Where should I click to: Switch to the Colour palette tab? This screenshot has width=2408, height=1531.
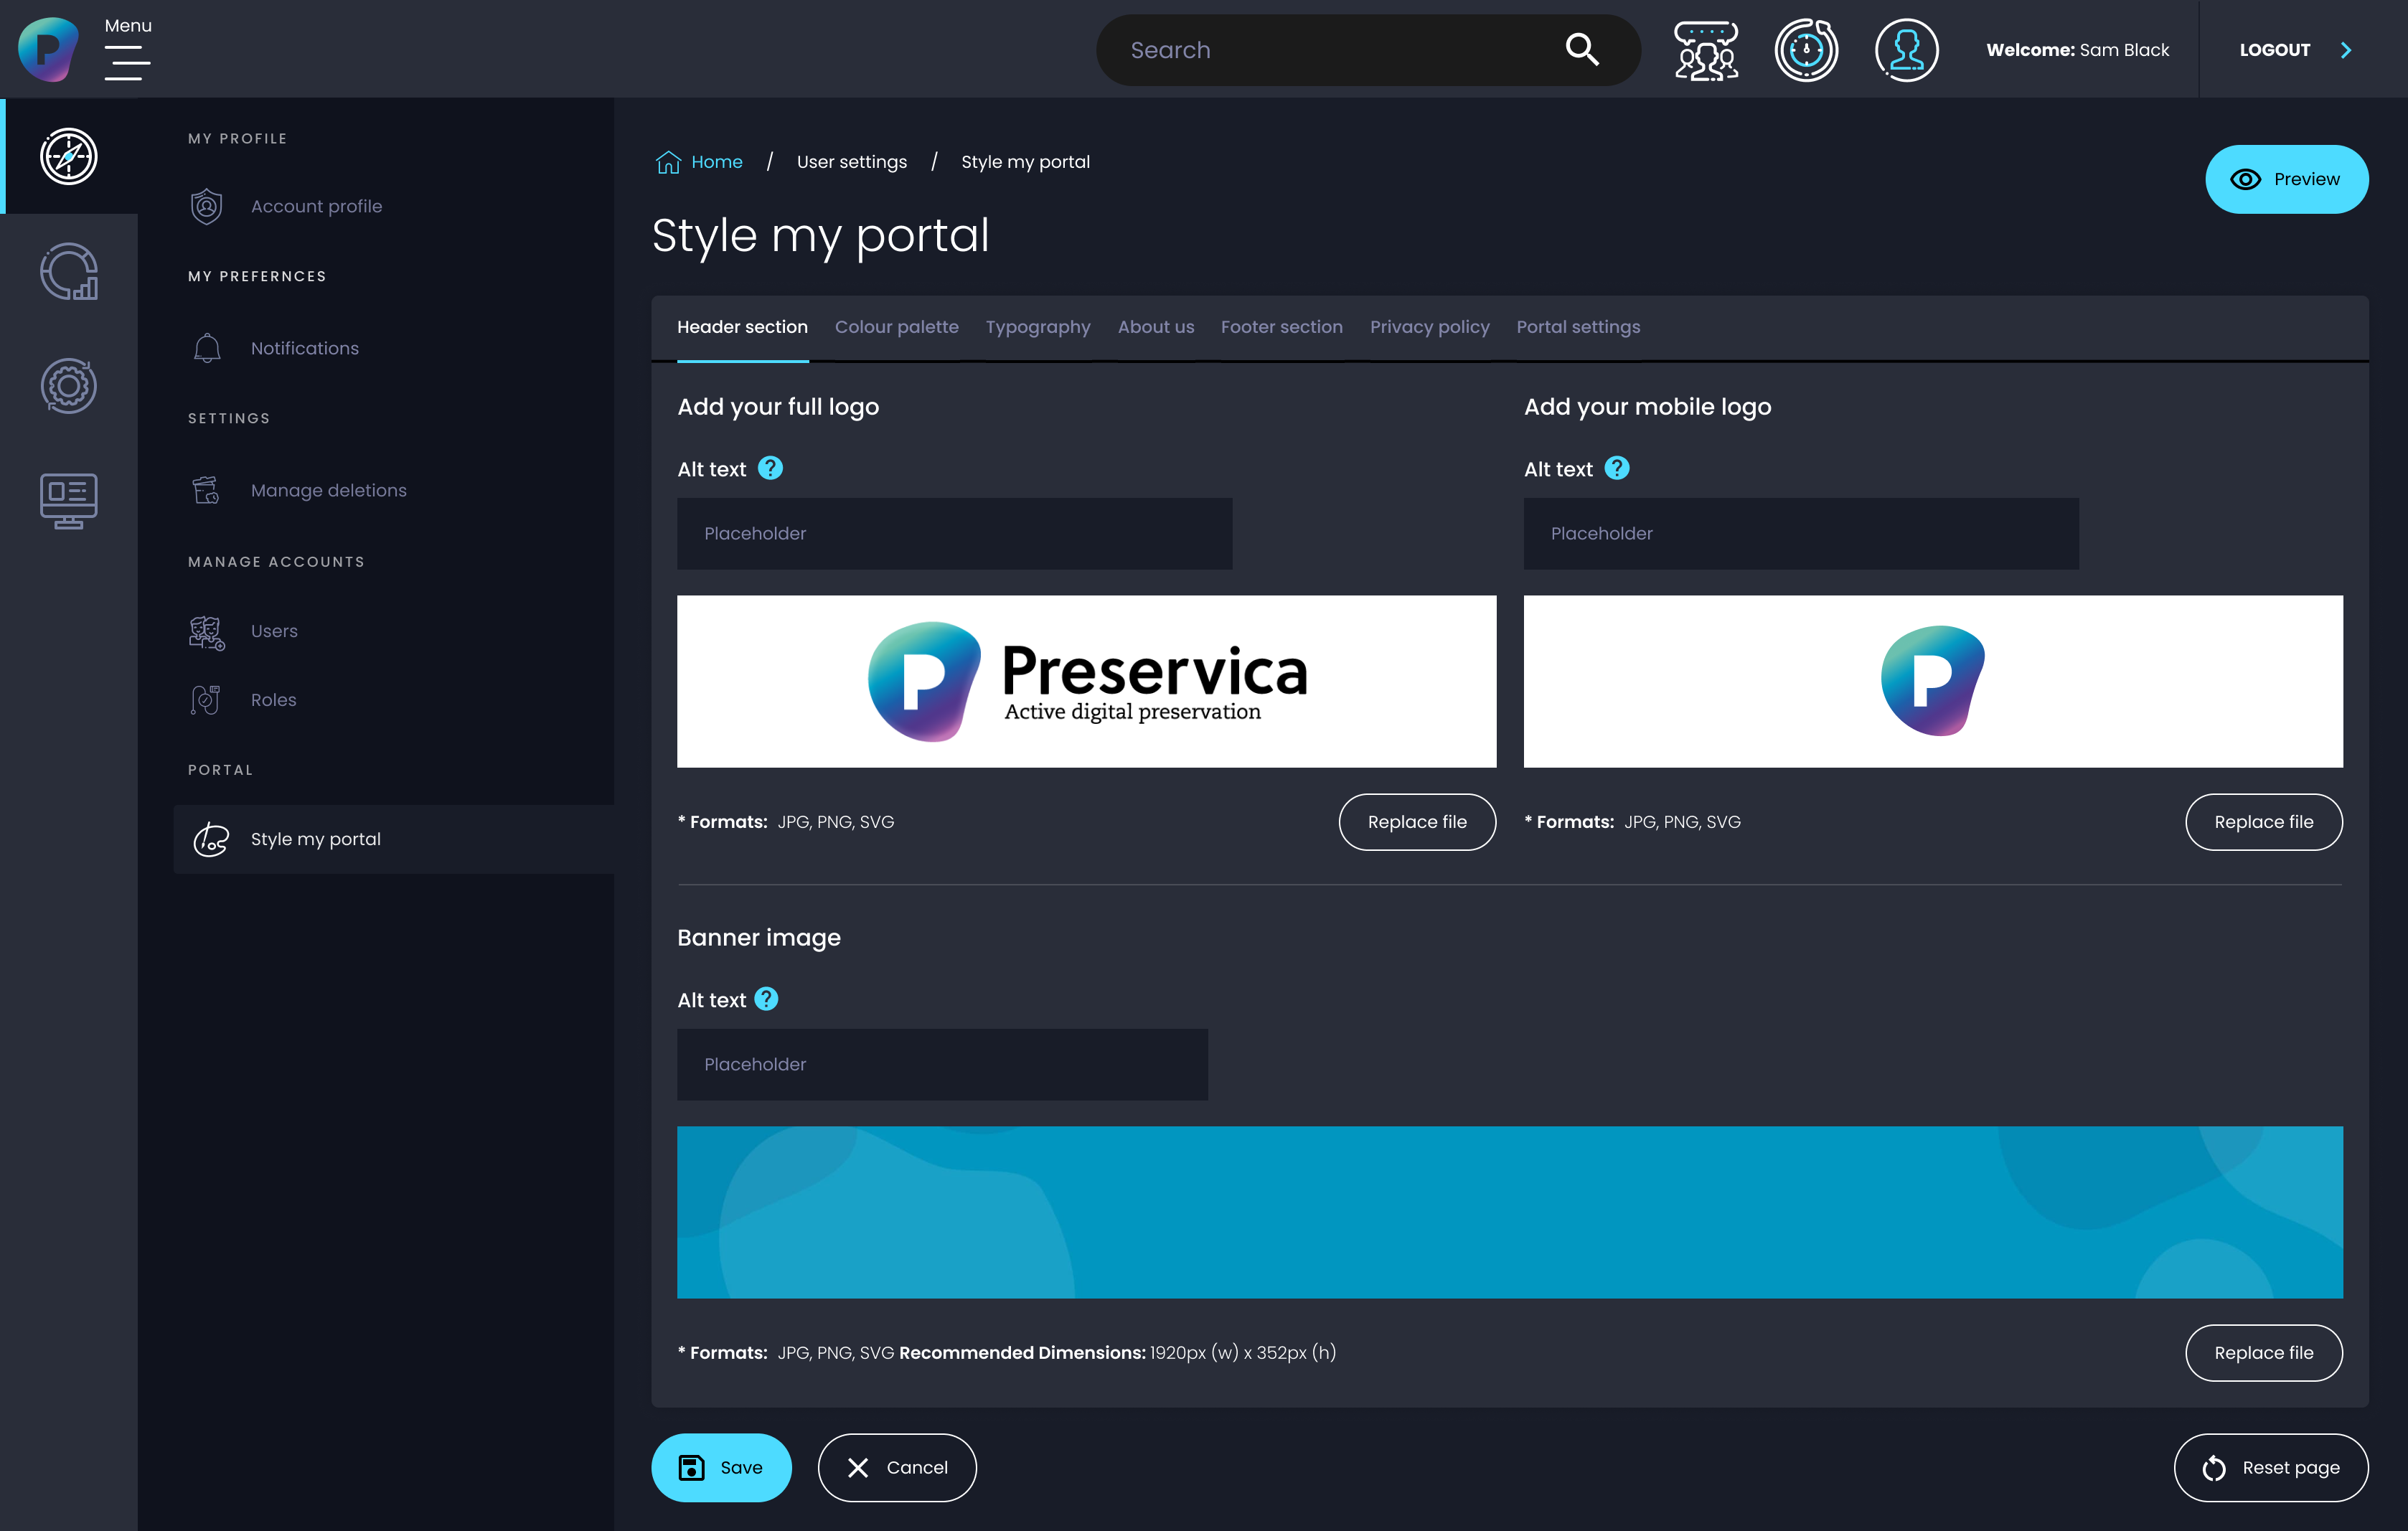[896, 327]
